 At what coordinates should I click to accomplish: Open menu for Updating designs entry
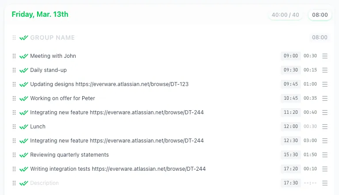(325, 84)
